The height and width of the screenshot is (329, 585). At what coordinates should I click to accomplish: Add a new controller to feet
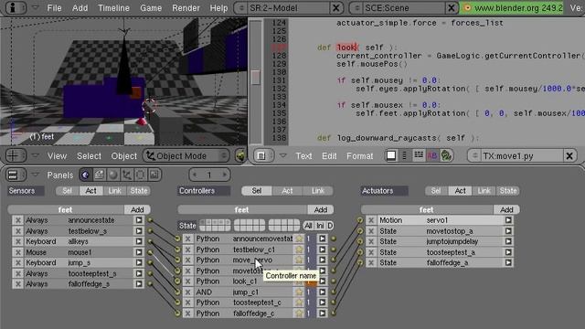tap(321, 209)
